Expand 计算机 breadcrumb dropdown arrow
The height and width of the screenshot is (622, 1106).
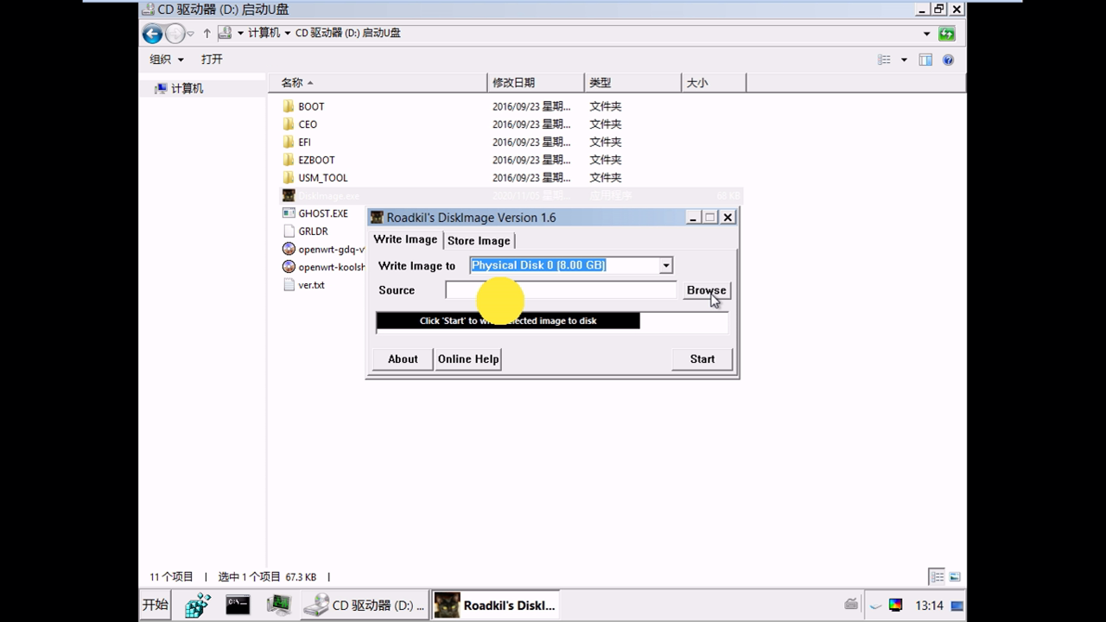(287, 34)
